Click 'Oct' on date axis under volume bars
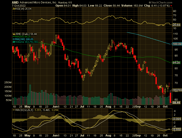Screen dimensions: 182x138 click(165, 106)
